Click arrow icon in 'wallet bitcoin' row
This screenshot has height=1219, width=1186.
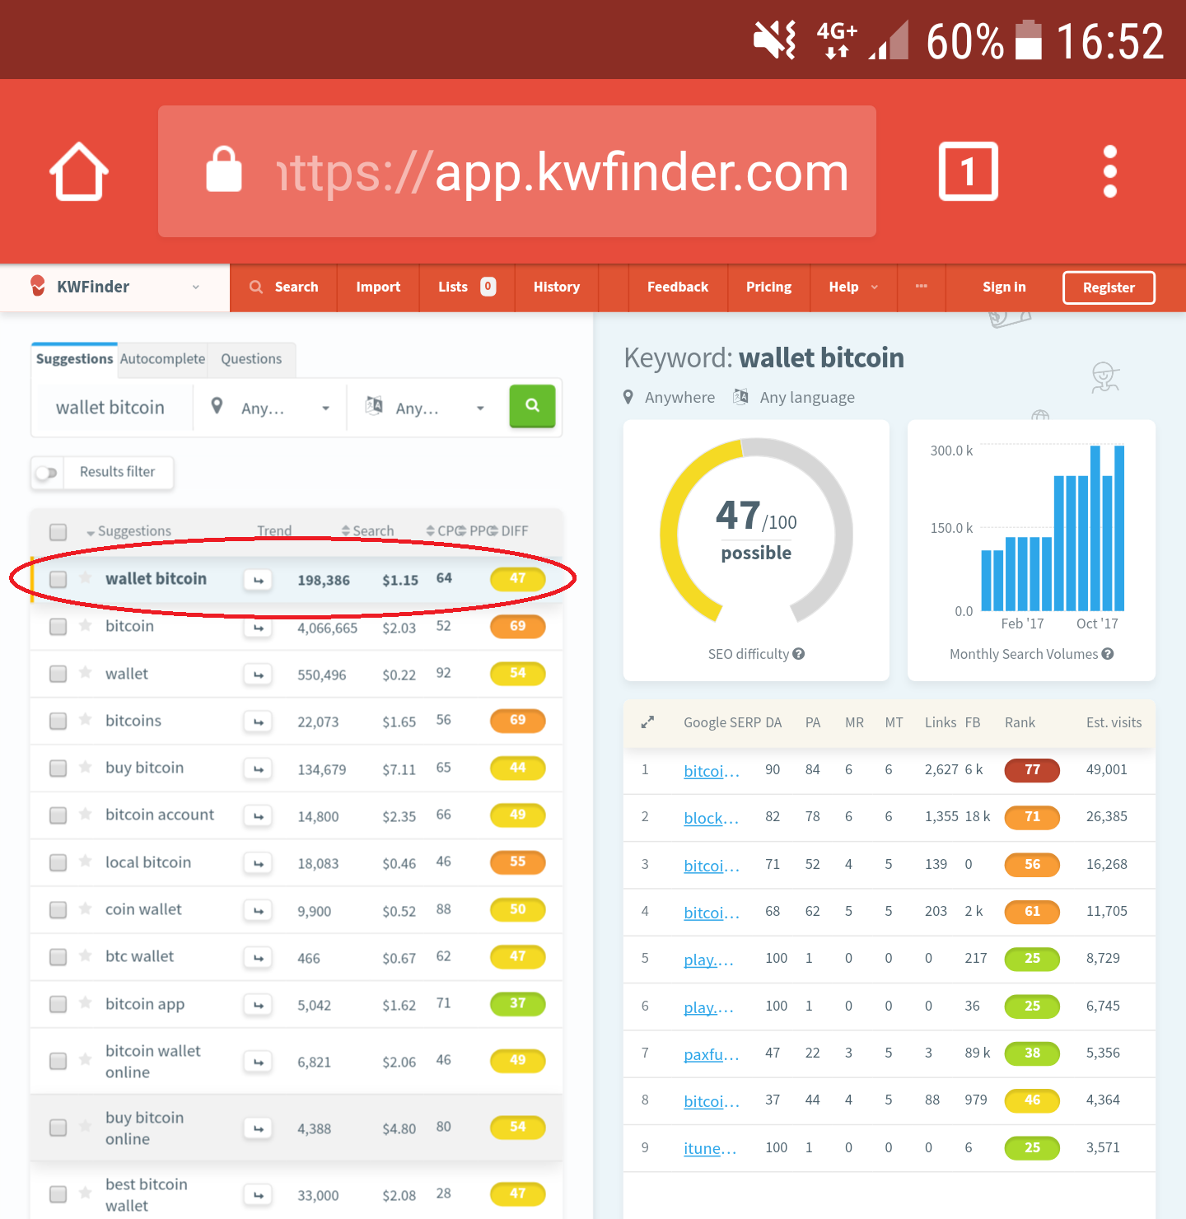tap(258, 580)
